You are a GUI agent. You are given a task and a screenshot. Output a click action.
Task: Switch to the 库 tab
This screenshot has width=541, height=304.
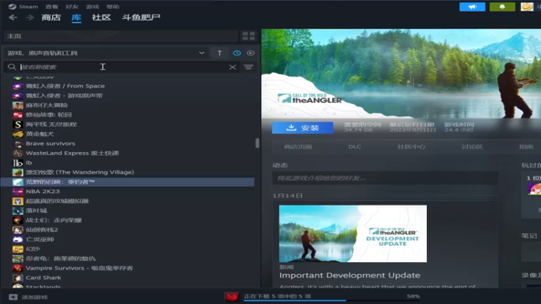point(76,18)
